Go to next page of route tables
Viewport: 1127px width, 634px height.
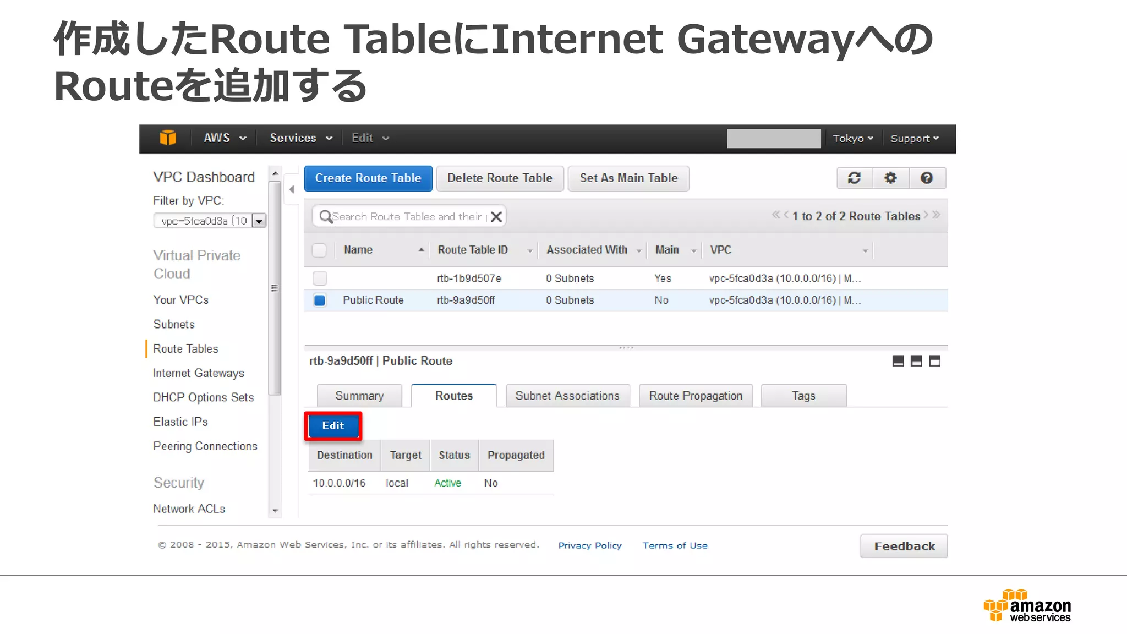pos(926,215)
